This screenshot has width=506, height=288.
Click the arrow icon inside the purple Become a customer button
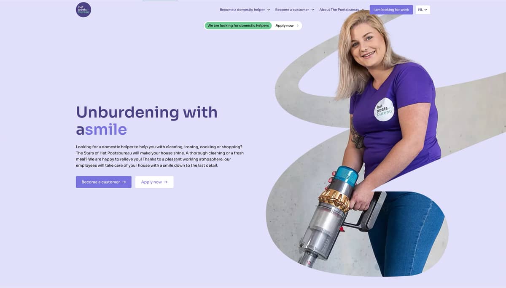tap(124, 182)
